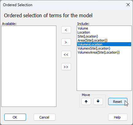Cancel the Ordered Selection dialog

click(x=44, y=117)
